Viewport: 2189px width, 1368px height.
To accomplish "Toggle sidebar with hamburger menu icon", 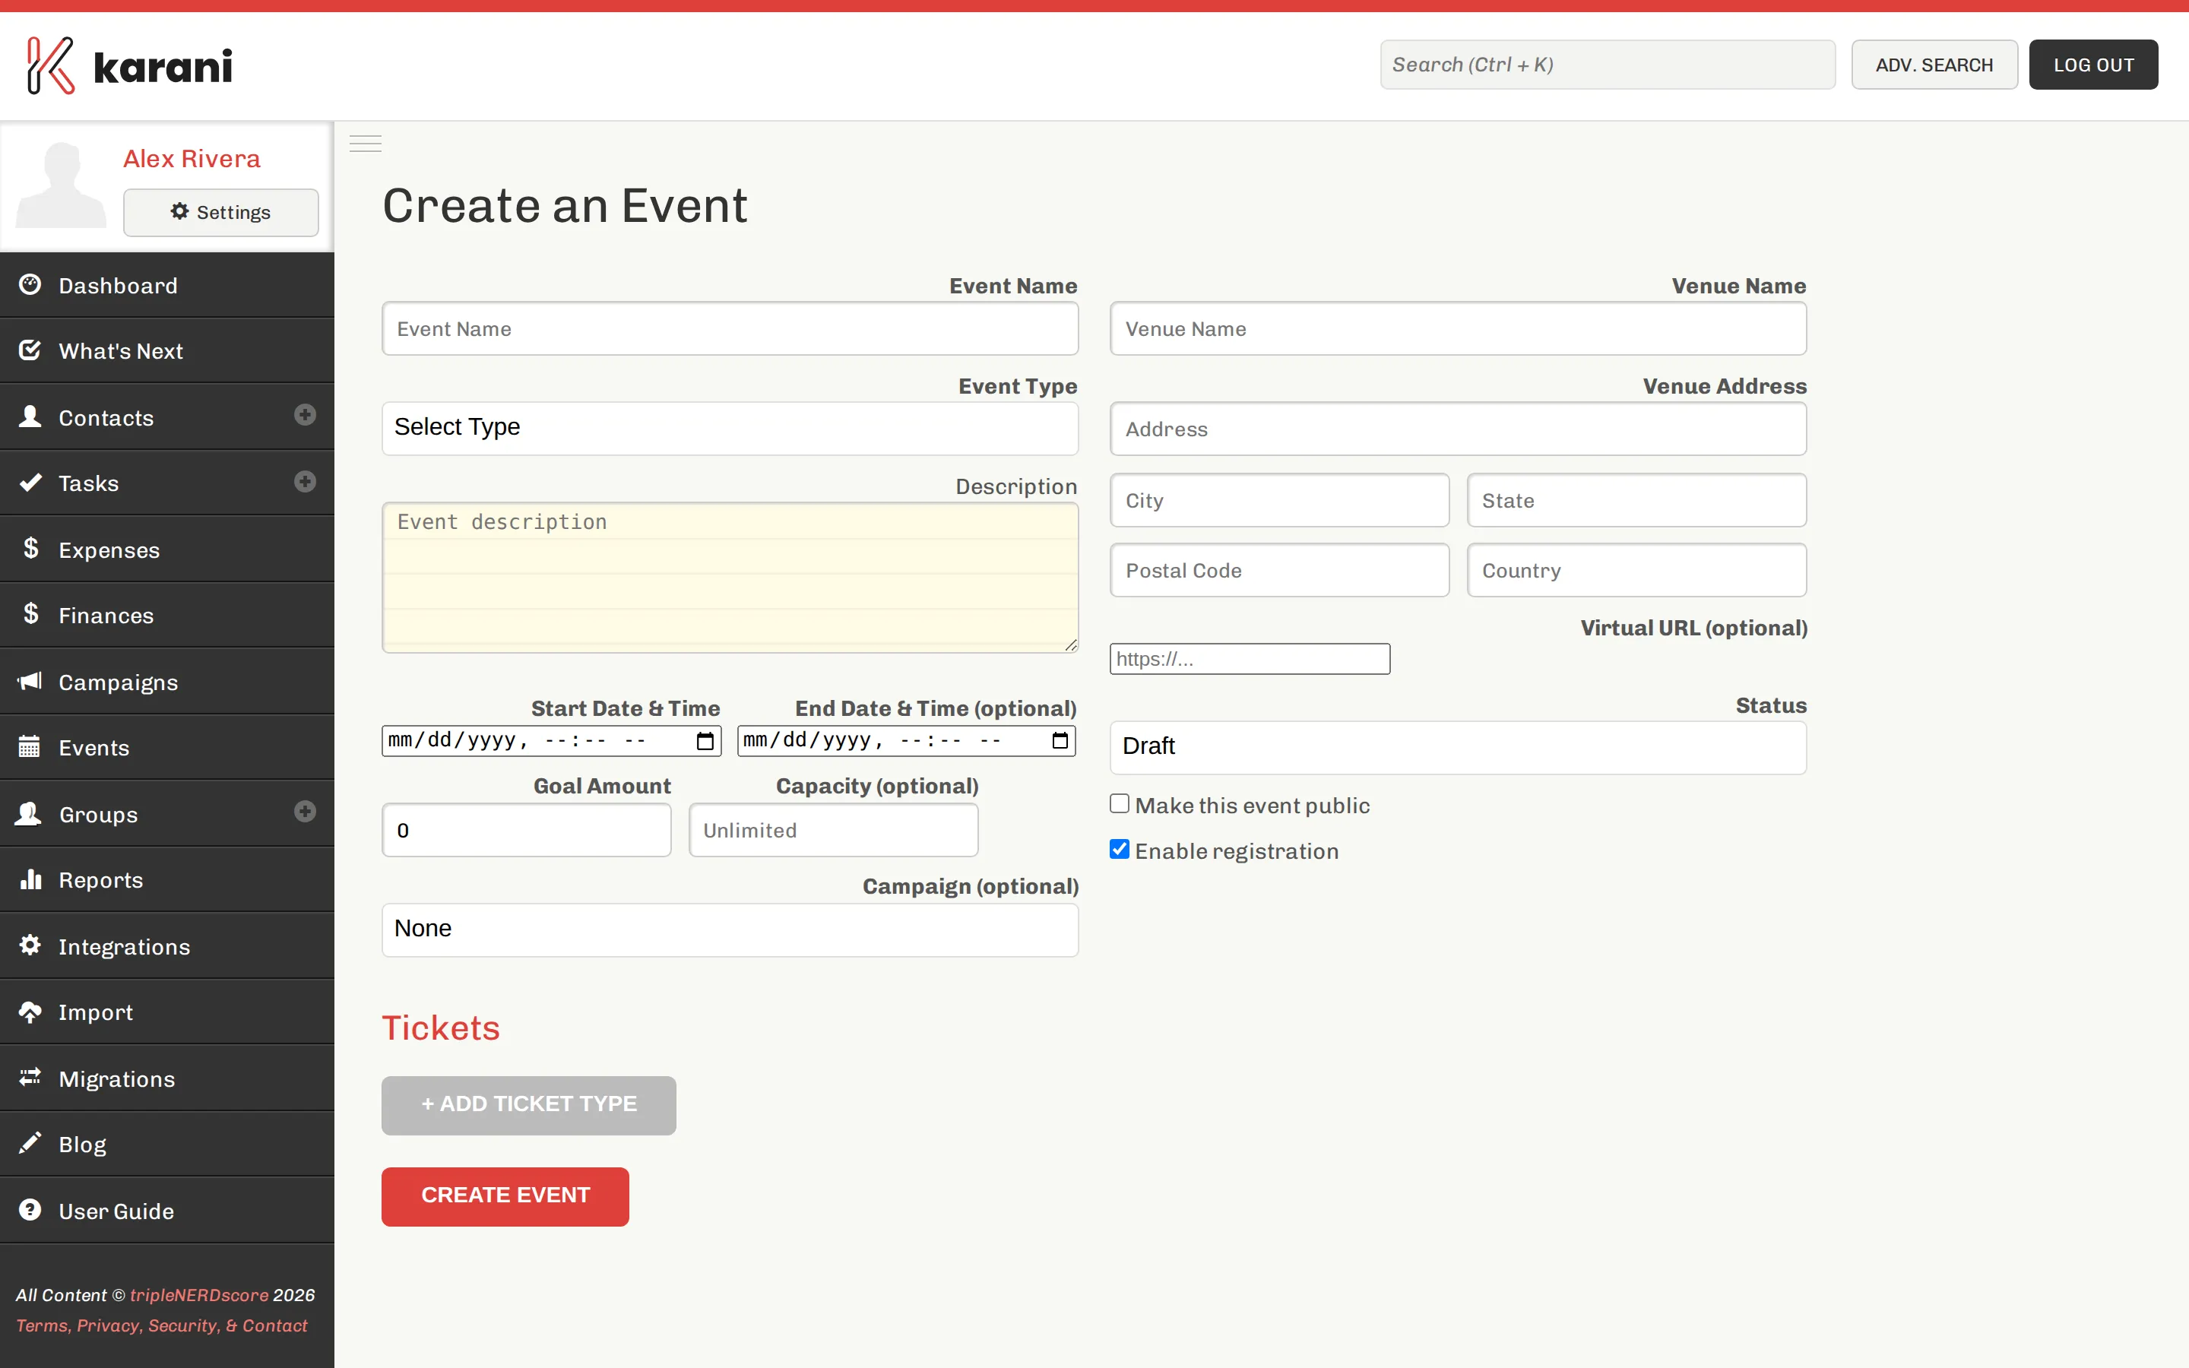I will point(366,144).
